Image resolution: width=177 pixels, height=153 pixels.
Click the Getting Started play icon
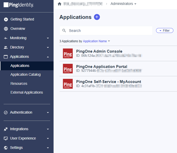pos(6,19)
